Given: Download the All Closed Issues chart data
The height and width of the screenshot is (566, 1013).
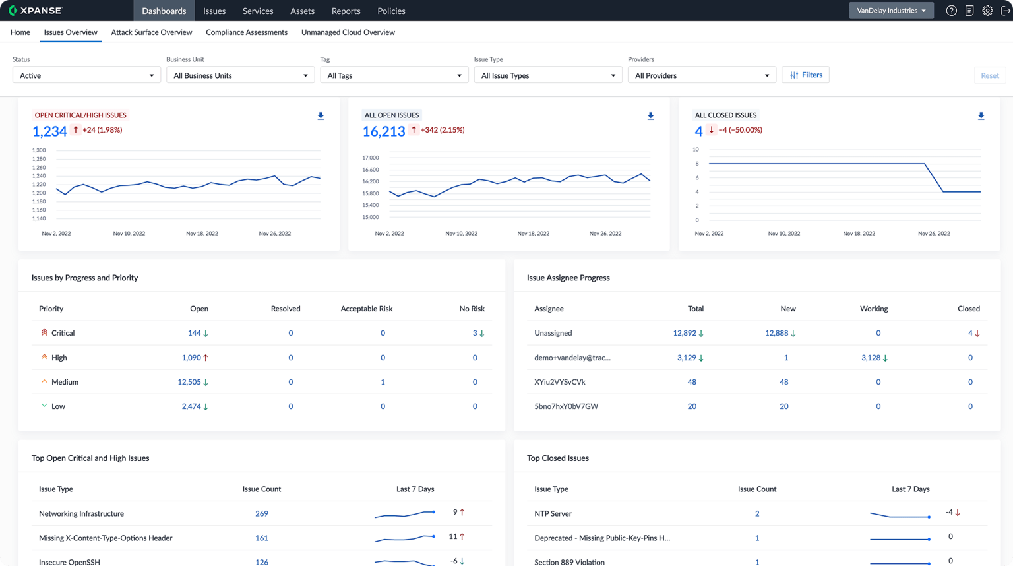Looking at the screenshot, I should (x=981, y=115).
